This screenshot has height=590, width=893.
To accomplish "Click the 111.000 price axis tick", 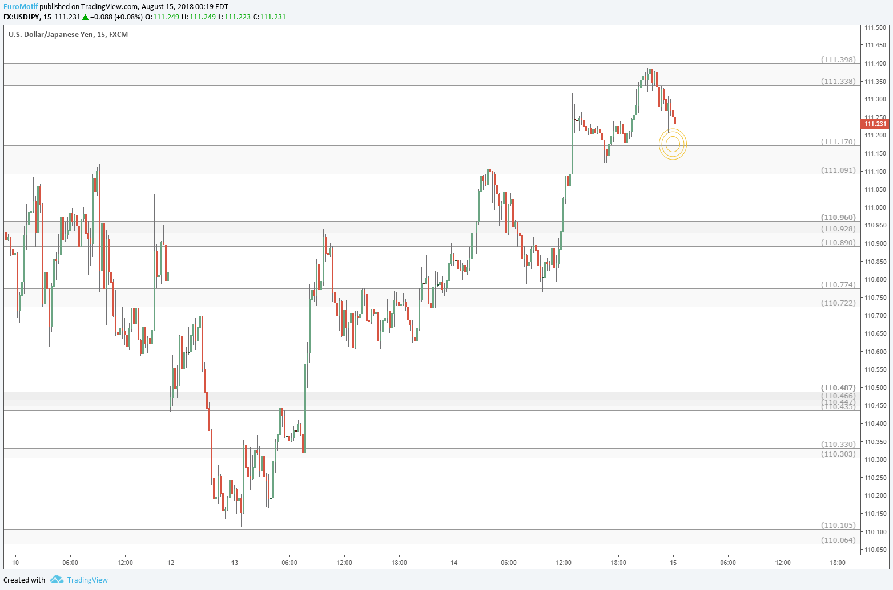I will pyautogui.click(x=875, y=207).
